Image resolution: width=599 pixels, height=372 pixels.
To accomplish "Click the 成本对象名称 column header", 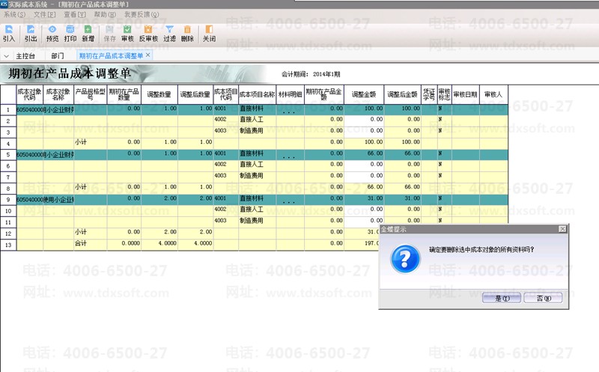I will click(x=58, y=94).
